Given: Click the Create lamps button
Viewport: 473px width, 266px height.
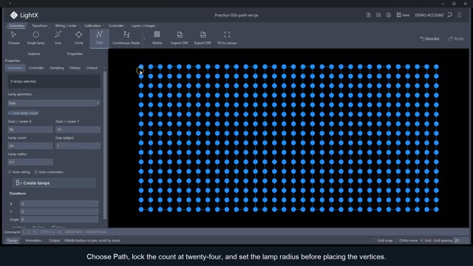Looking at the screenshot, I should click(54, 183).
